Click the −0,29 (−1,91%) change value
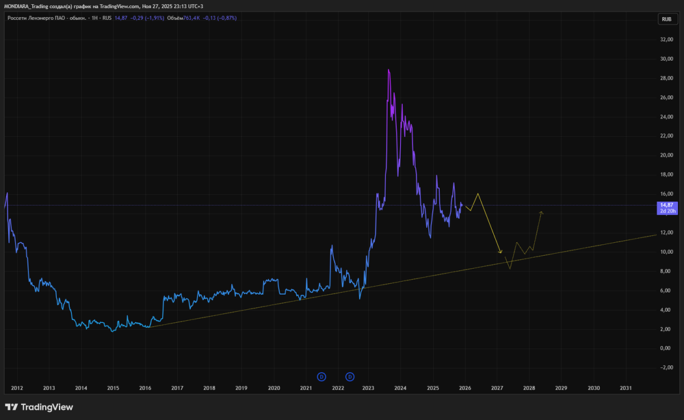 148,18
